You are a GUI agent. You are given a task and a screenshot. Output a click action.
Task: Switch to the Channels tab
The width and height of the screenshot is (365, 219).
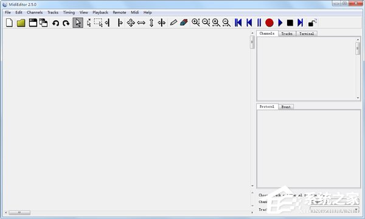click(x=267, y=33)
